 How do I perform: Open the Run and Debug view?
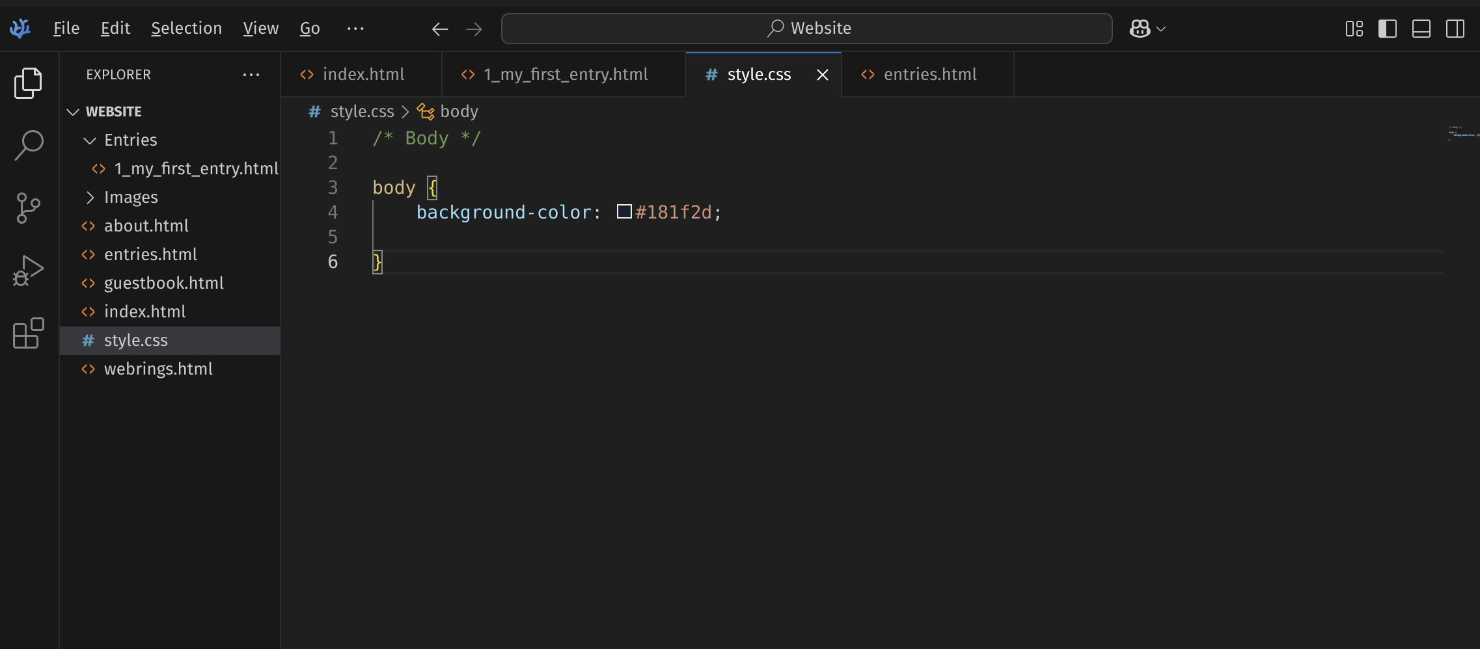[28, 271]
